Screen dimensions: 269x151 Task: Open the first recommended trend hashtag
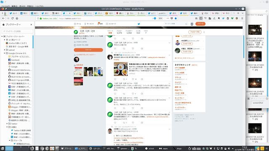[x=180, y=68]
